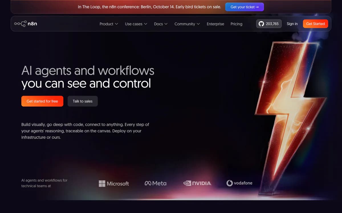Open GitHub stars badge showing 203,765
Image resolution: width=342 pixels, height=213 pixels.
(269, 24)
